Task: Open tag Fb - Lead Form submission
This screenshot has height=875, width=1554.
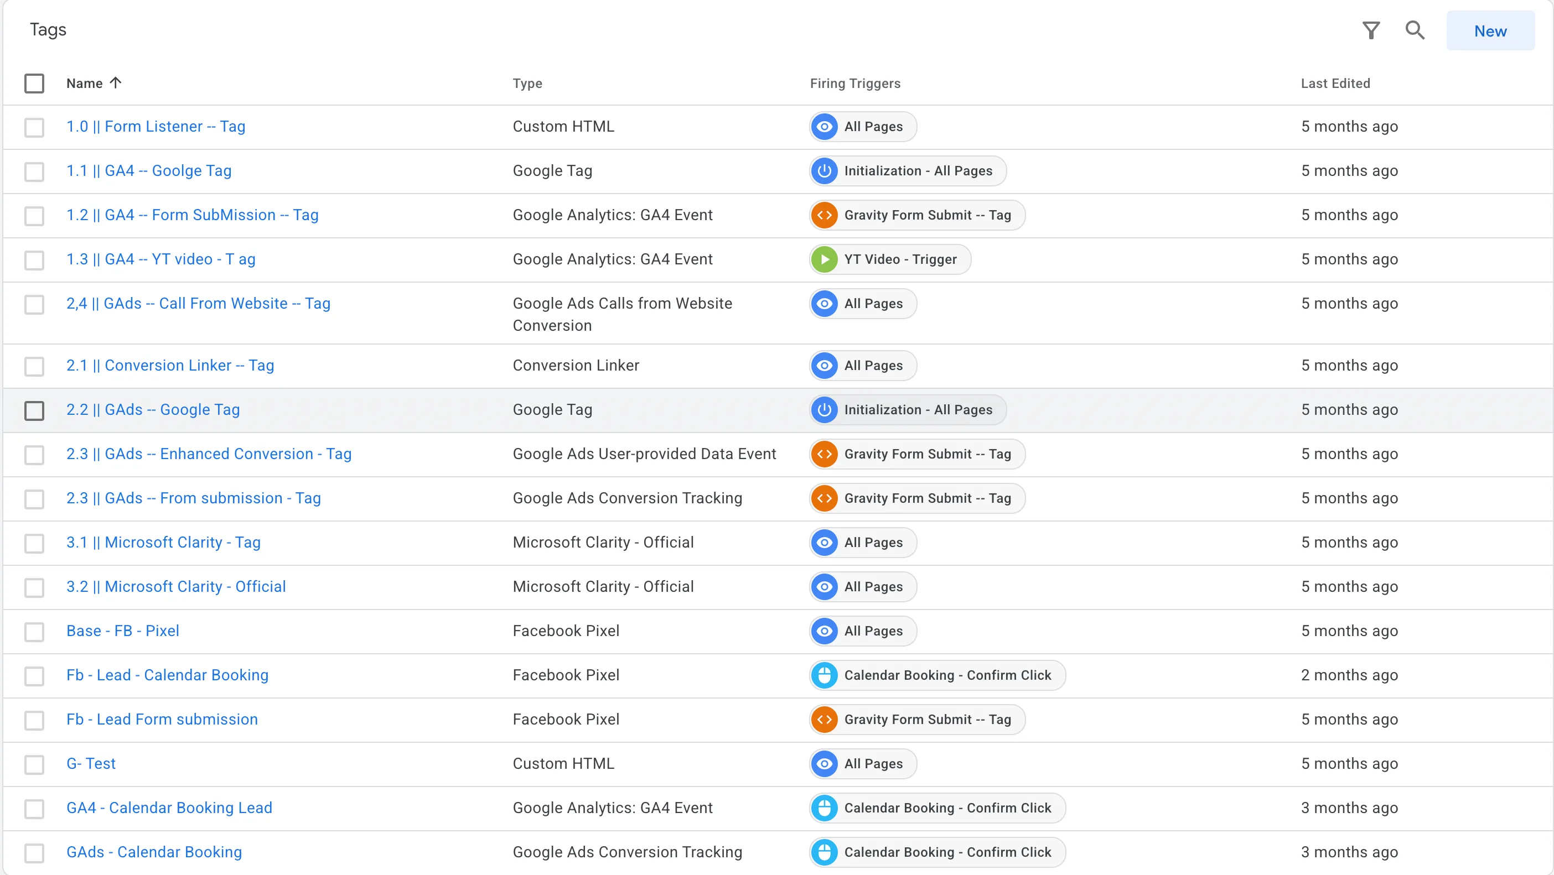Action: (162, 719)
